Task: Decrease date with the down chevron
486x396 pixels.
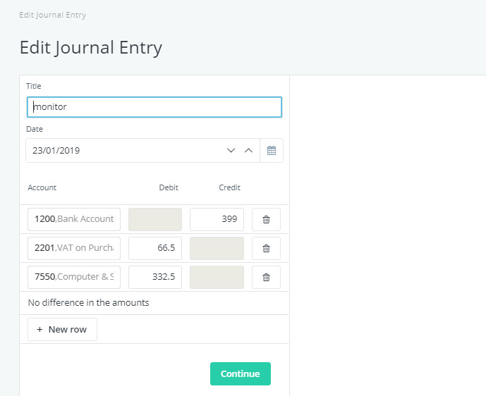Action: pos(231,151)
